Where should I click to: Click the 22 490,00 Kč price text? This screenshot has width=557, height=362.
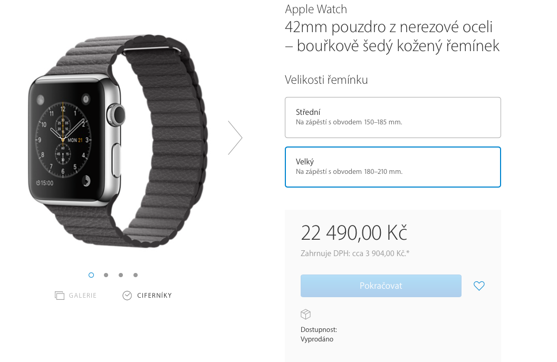[354, 233]
